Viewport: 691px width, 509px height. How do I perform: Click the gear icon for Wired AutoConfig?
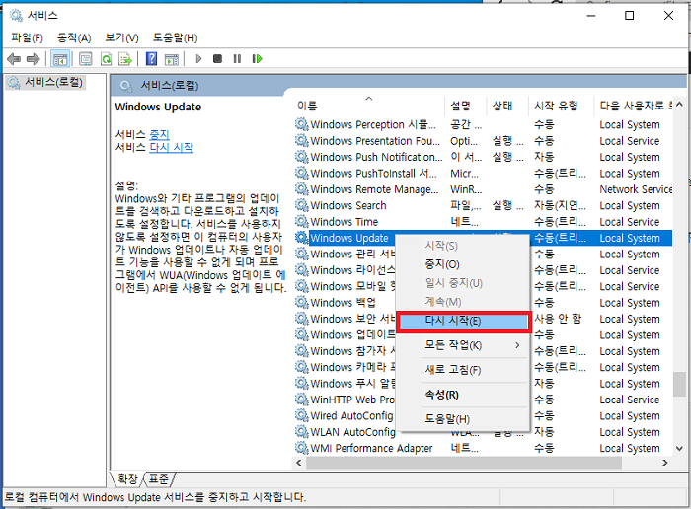(301, 415)
